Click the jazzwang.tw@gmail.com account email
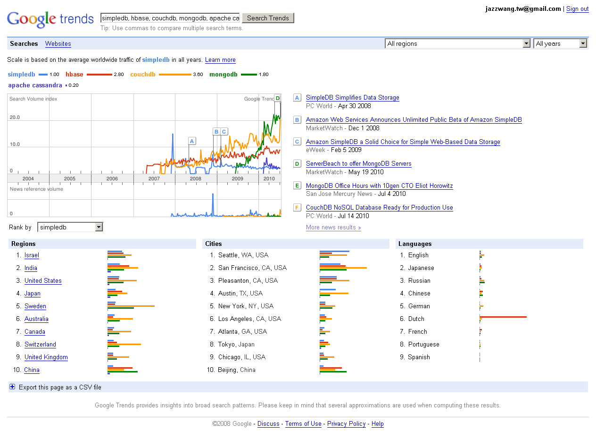Screen dimensions: 596x439 [523, 8]
